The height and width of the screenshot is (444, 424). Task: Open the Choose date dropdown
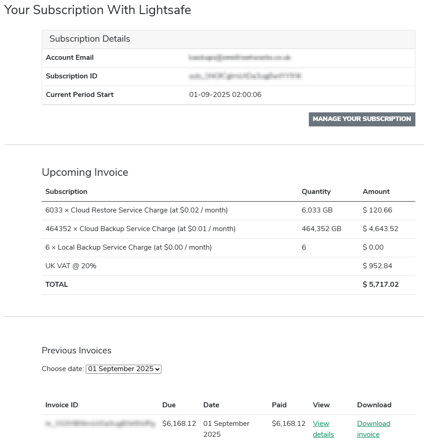click(123, 369)
